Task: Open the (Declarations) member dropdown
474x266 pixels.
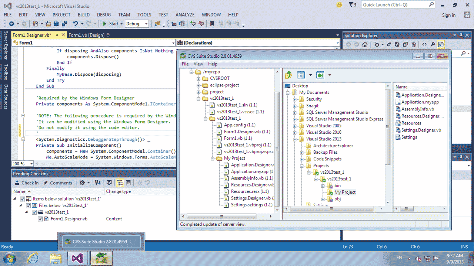Action: [338, 43]
